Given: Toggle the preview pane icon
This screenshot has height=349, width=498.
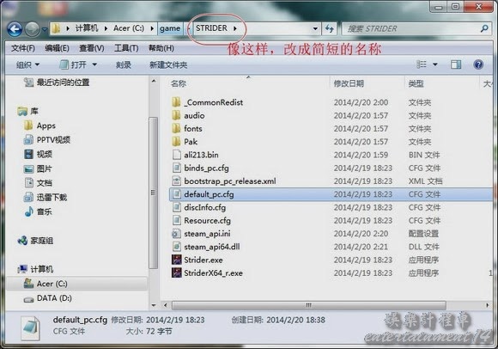Looking at the screenshot, I should [x=456, y=64].
